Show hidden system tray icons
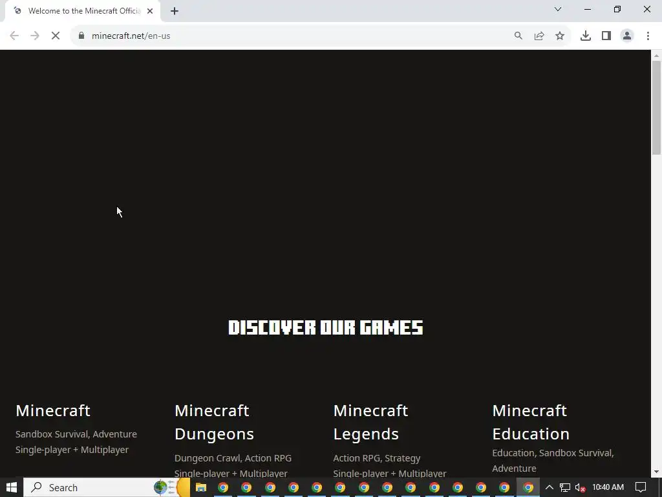Image resolution: width=662 pixels, height=497 pixels. click(x=550, y=487)
